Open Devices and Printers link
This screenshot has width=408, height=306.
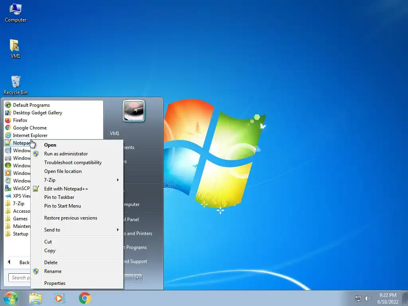click(x=138, y=233)
